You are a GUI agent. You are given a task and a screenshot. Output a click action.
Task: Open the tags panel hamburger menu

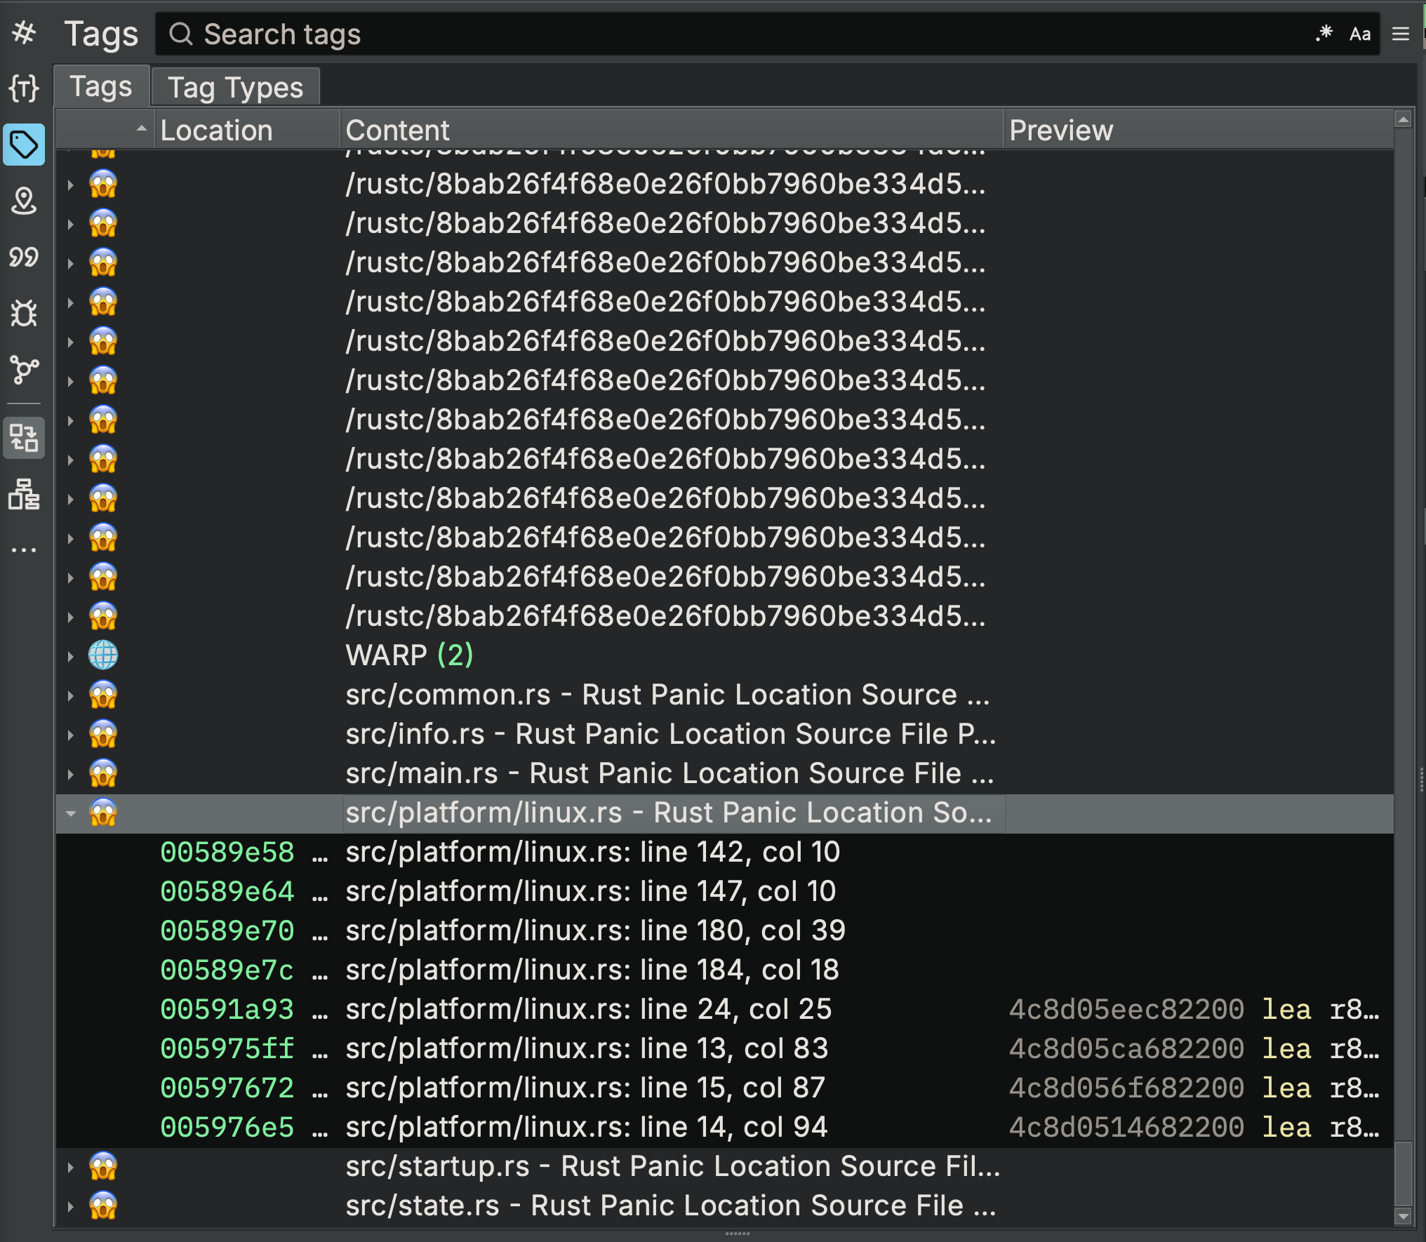1401,34
